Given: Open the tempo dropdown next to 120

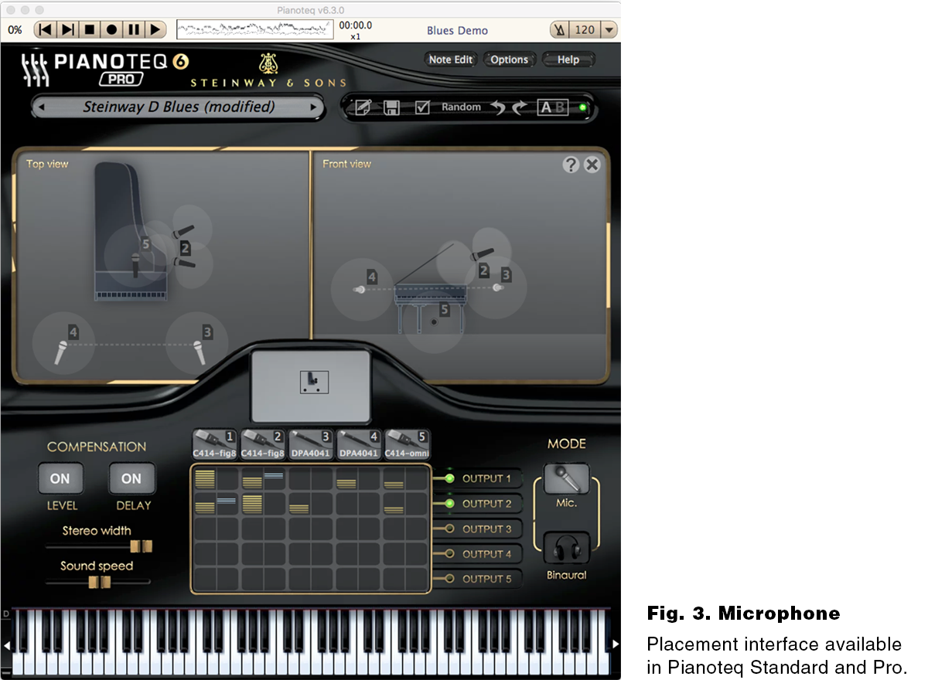Looking at the screenshot, I should click(611, 29).
